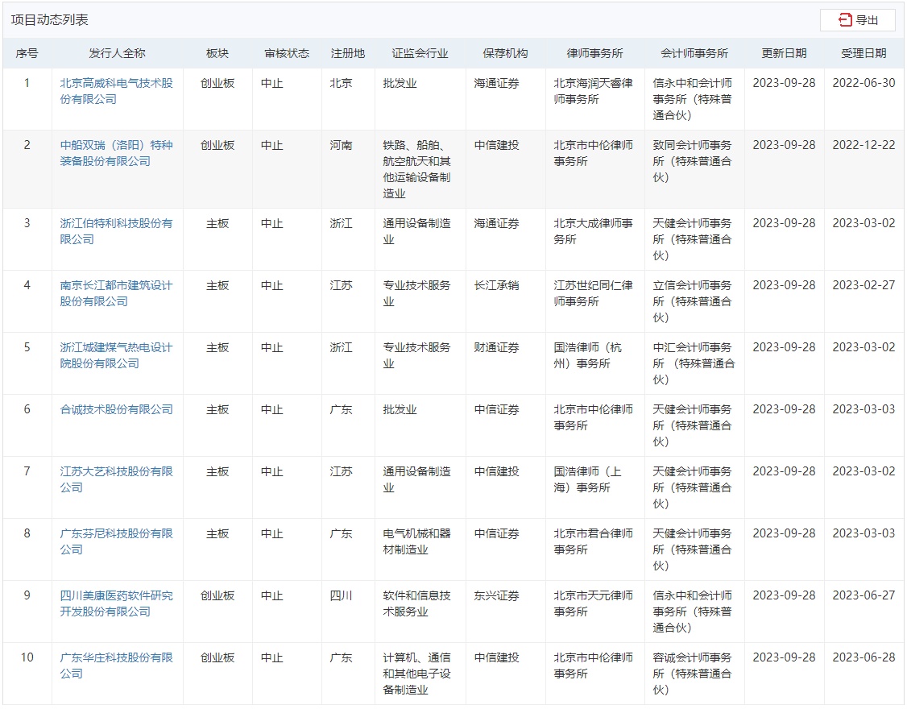
Task: Open 广东芬尼科技股份有限公司 link
Action: click(x=116, y=541)
